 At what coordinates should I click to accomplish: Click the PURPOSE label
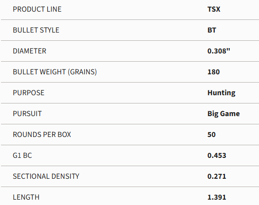click(29, 93)
